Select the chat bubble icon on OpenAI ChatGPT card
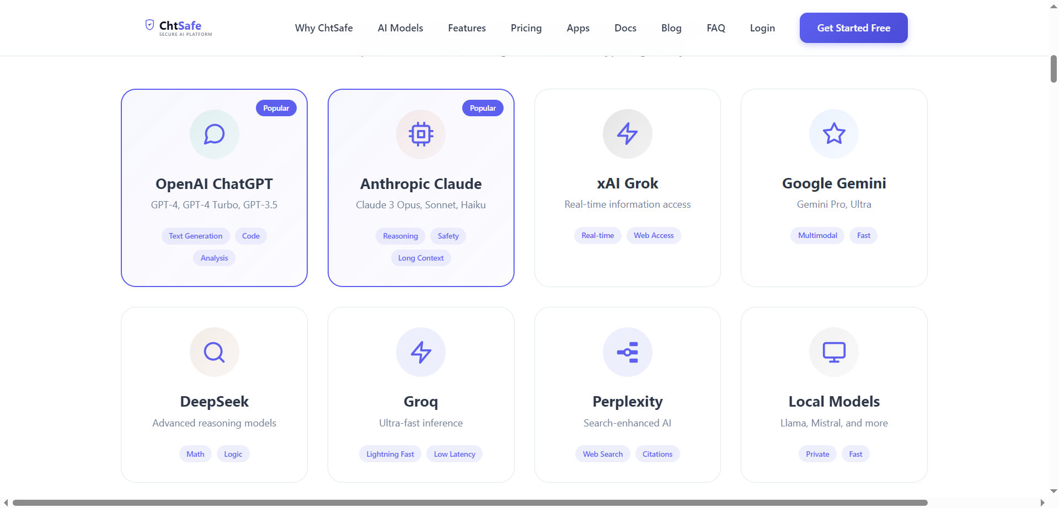 click(x=214, y=133)
